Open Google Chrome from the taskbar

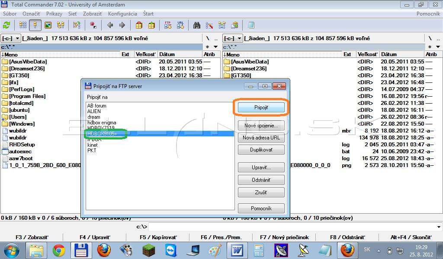[59, 250]
